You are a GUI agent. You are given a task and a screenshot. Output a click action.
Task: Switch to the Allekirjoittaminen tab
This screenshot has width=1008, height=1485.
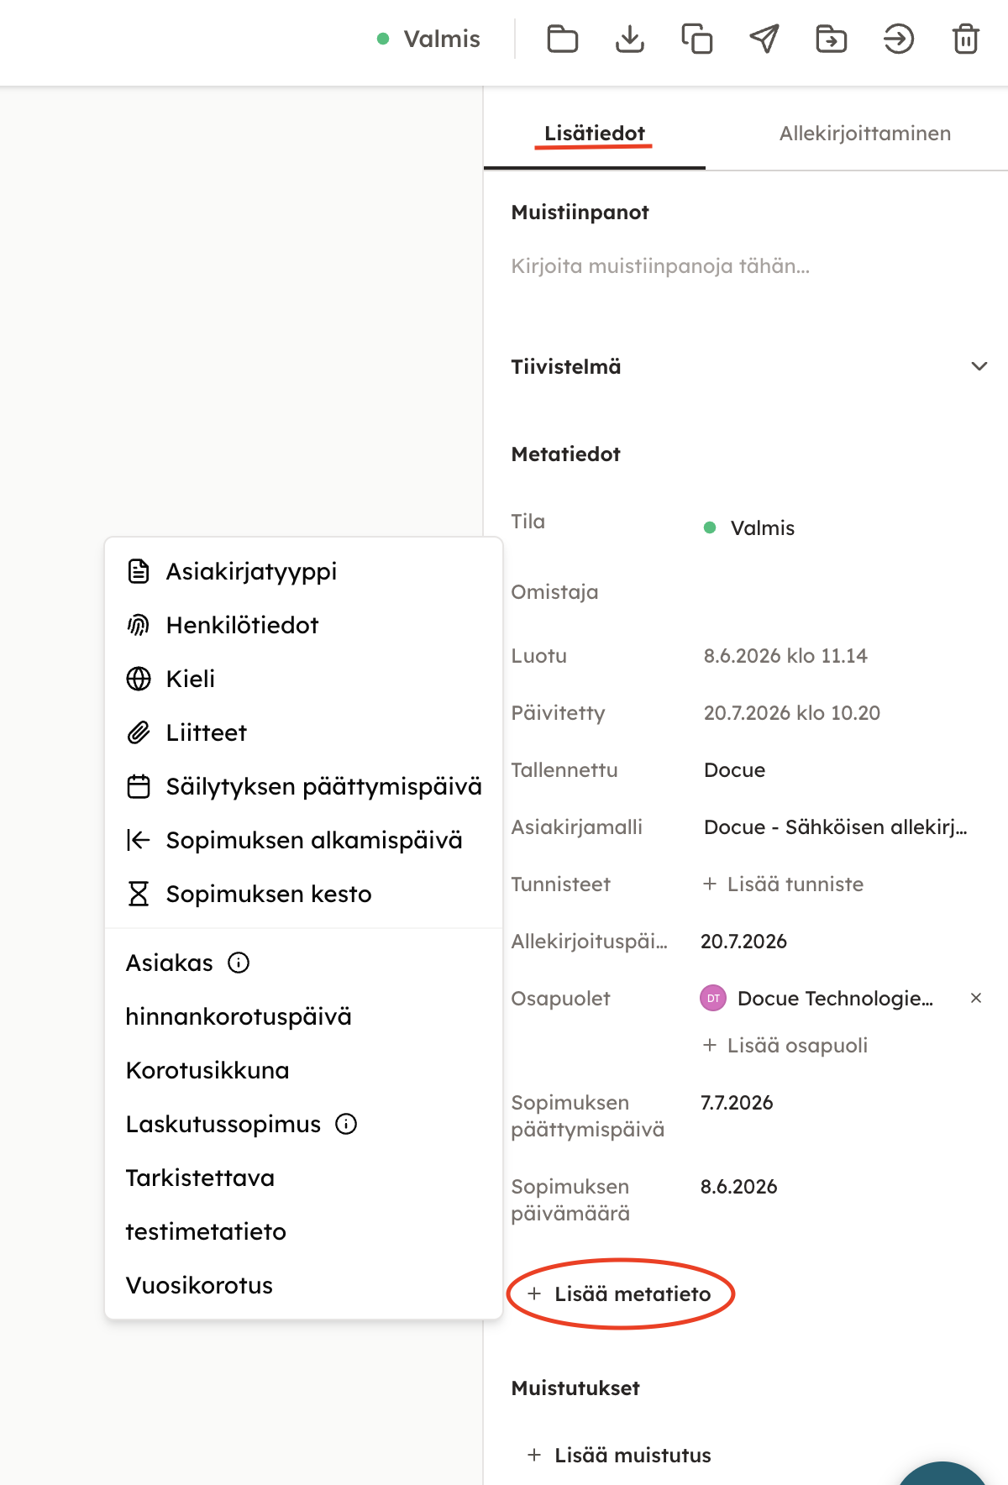pyautogui.click(x=864, y=134)
